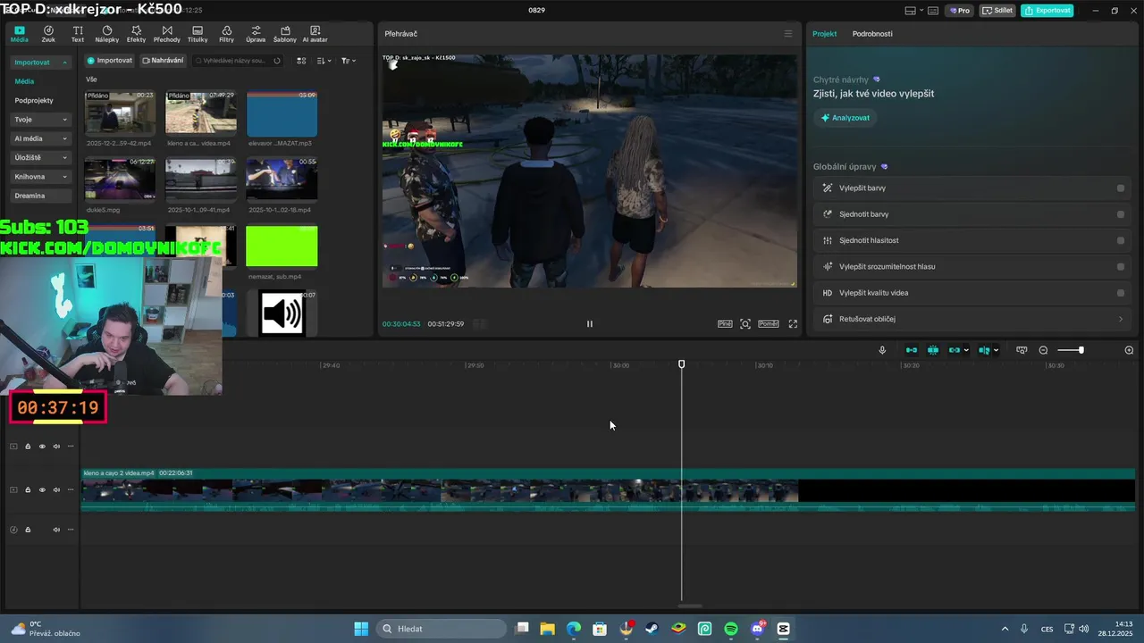Open File Explorer from the taskbar
The height and width of the screenshot is (643, 1144).
pyautogui.click(x=547, y=629)
